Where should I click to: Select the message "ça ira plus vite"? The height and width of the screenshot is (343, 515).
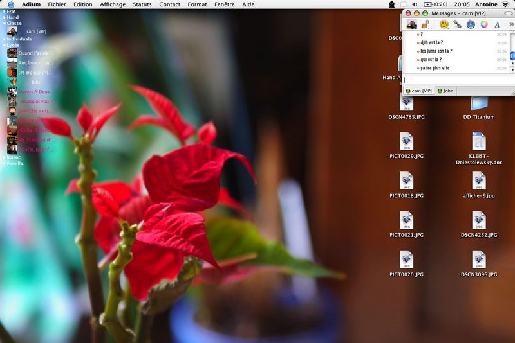(x=435, y=68)
